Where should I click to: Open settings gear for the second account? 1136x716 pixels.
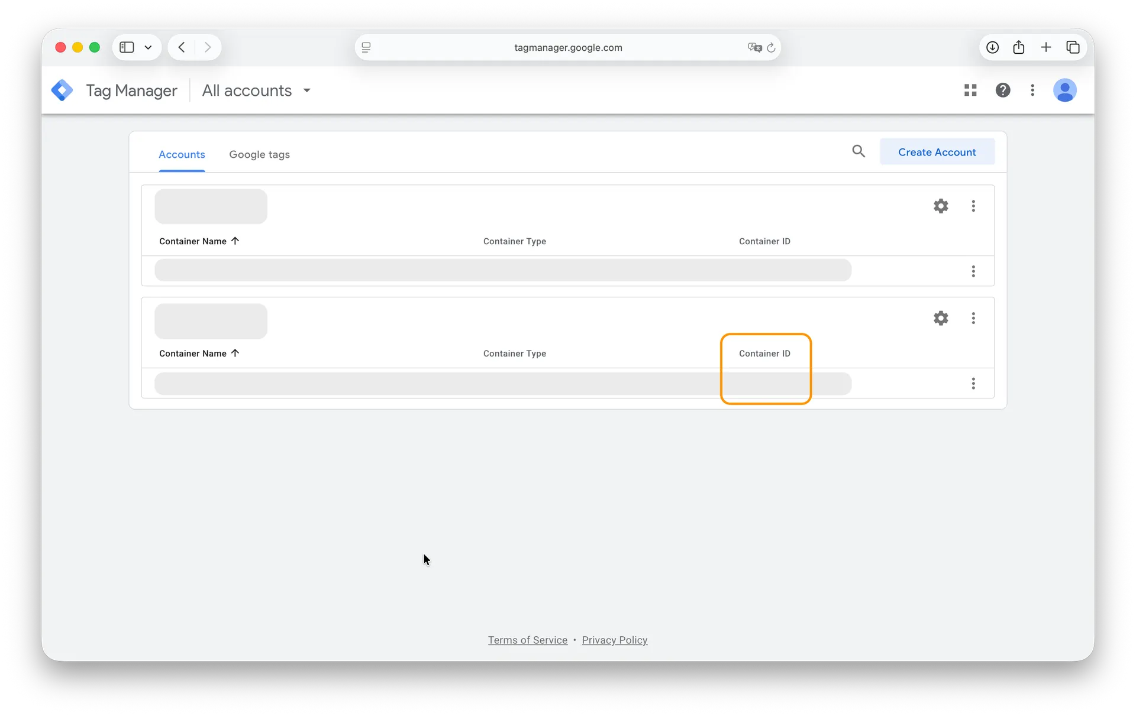[941, 318]
